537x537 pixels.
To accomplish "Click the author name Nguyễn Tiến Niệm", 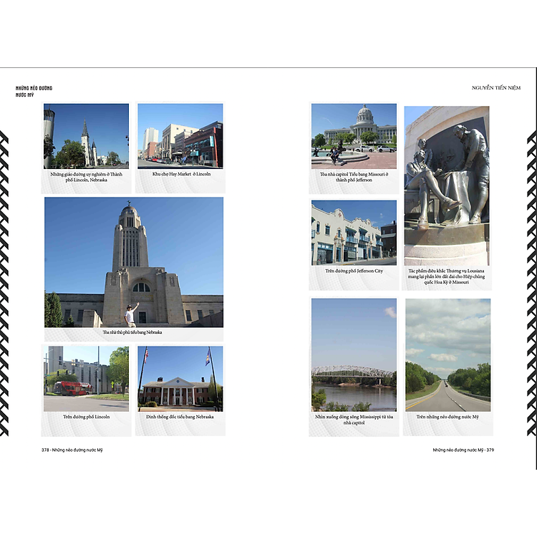I will point(496,87).
